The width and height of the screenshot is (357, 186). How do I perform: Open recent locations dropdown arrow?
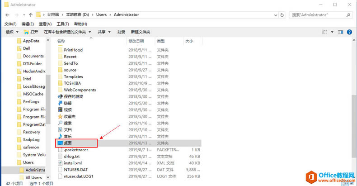24,15
